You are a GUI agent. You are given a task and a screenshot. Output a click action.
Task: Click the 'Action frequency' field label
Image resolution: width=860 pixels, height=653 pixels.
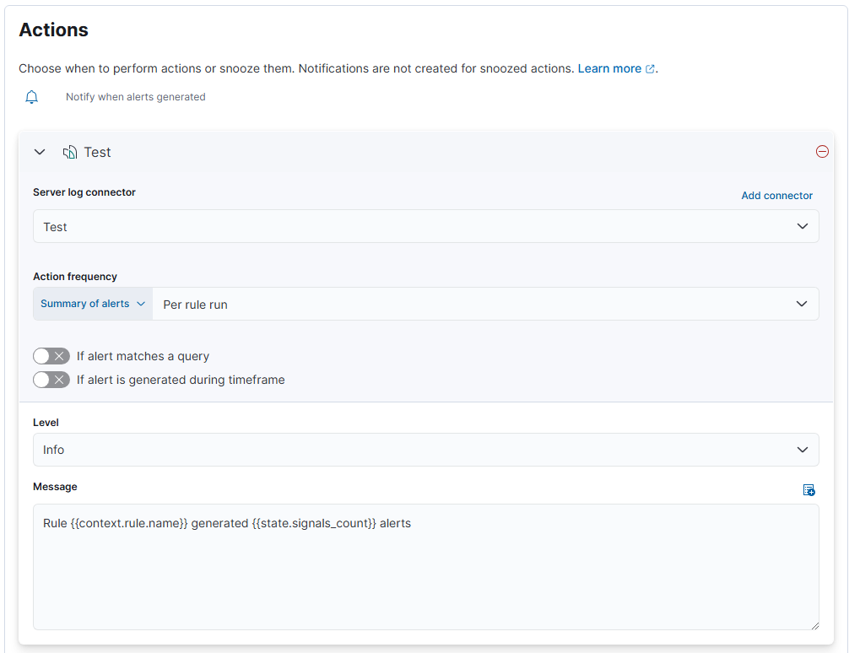tap(75, 277)
